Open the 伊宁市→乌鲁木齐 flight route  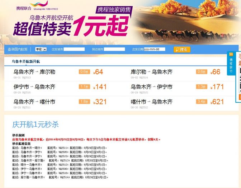(34, 87)
